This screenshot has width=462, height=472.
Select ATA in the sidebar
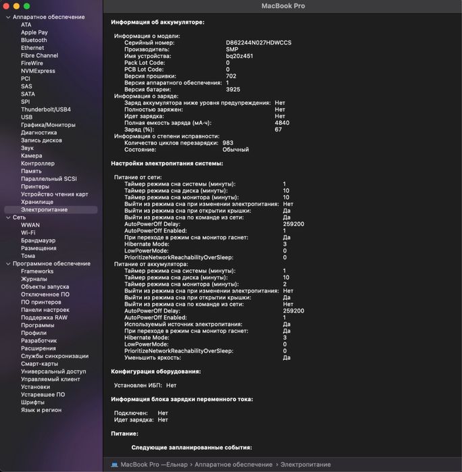(26, 25)
